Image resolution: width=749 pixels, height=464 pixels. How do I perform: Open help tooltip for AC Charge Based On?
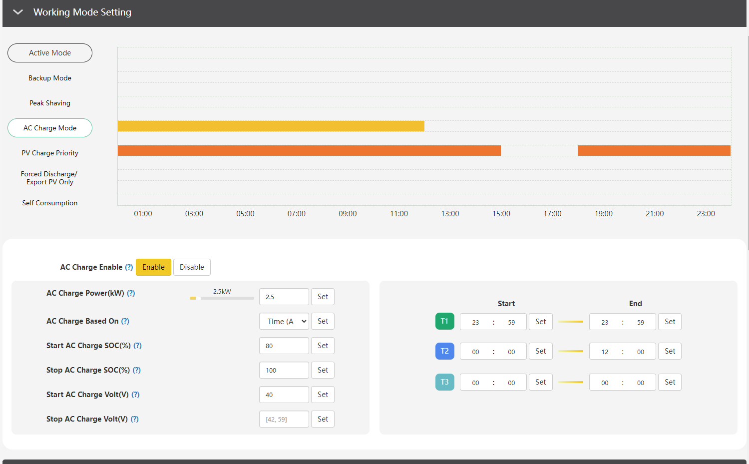[x=125, y=321]
